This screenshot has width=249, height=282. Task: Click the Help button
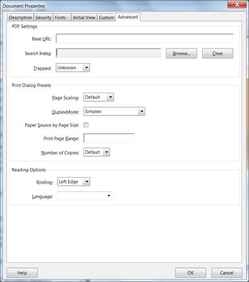[x=22, y=273]
